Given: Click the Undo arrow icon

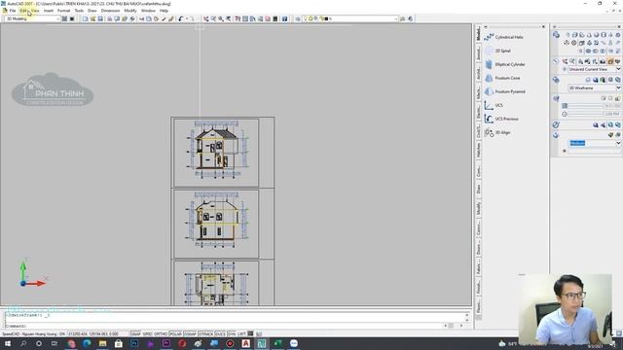Looking at the screenshot, I should tap(181, 18).
